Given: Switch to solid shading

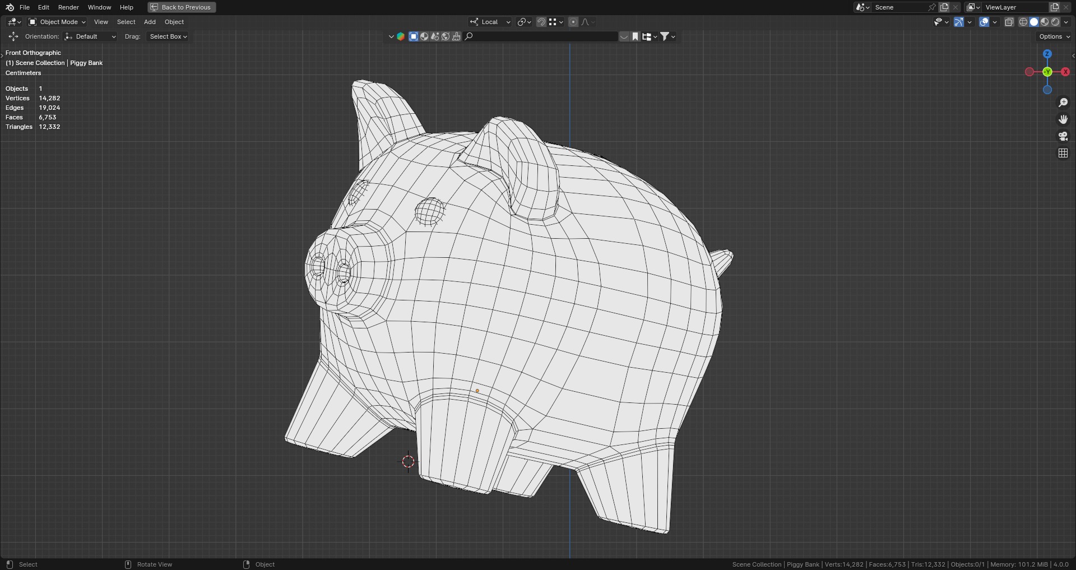Looking at the screenshot, I should pos(1034,22).
